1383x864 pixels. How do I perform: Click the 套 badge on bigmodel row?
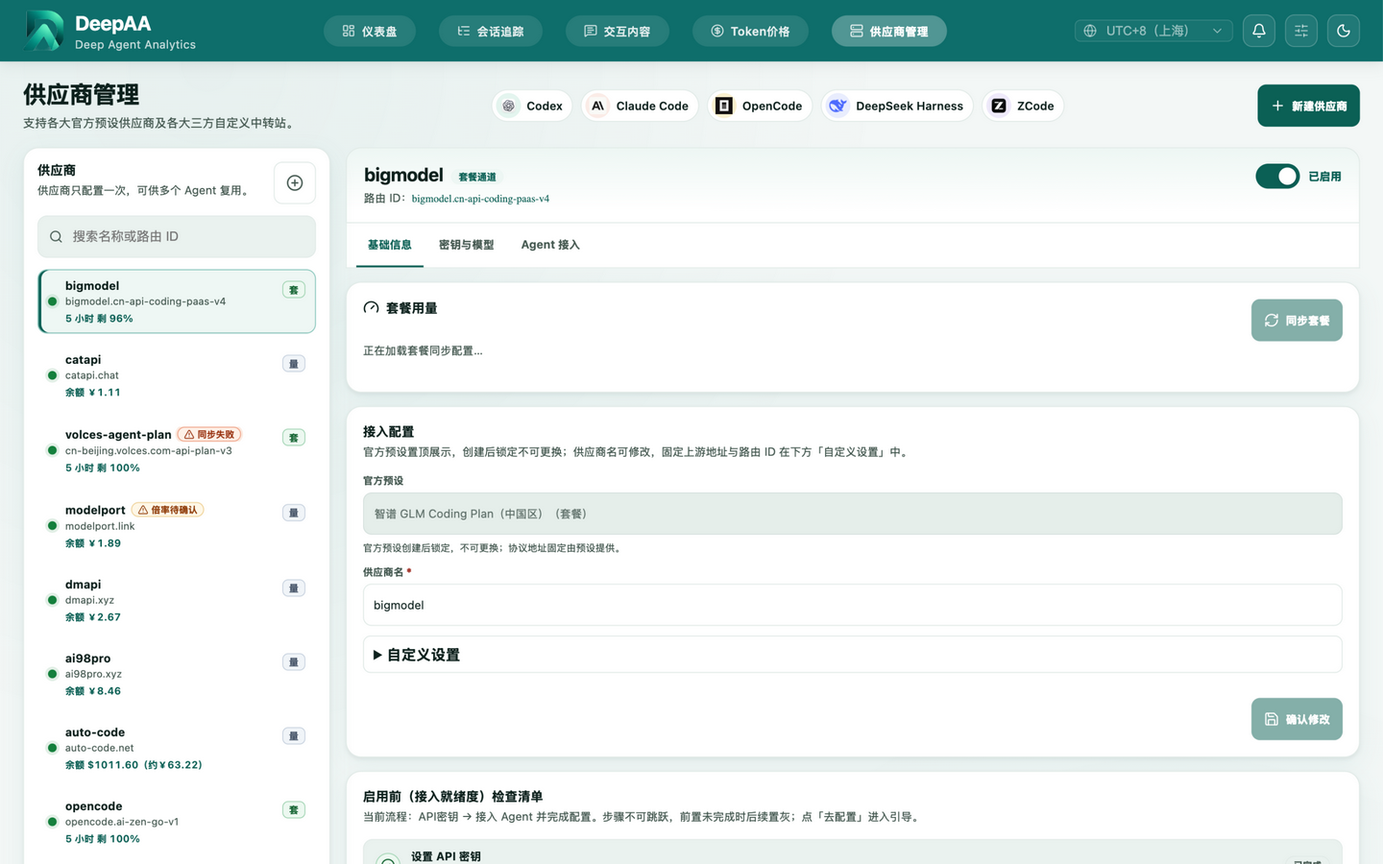[294, 290]
